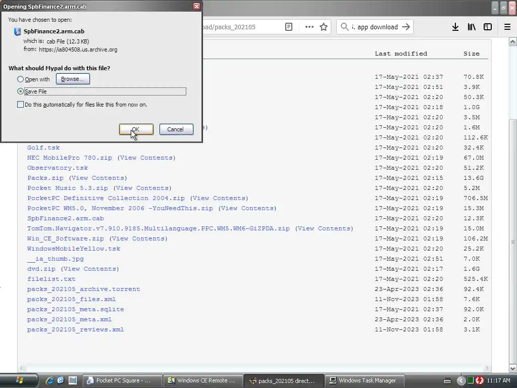Click the search go arrow
This screenshot has height=388, width=517.
point(406,27)
